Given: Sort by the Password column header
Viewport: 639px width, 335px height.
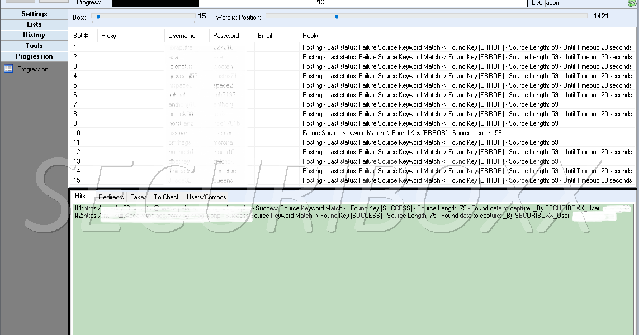Looking at the screenshot, I should (x=232, y=36).
